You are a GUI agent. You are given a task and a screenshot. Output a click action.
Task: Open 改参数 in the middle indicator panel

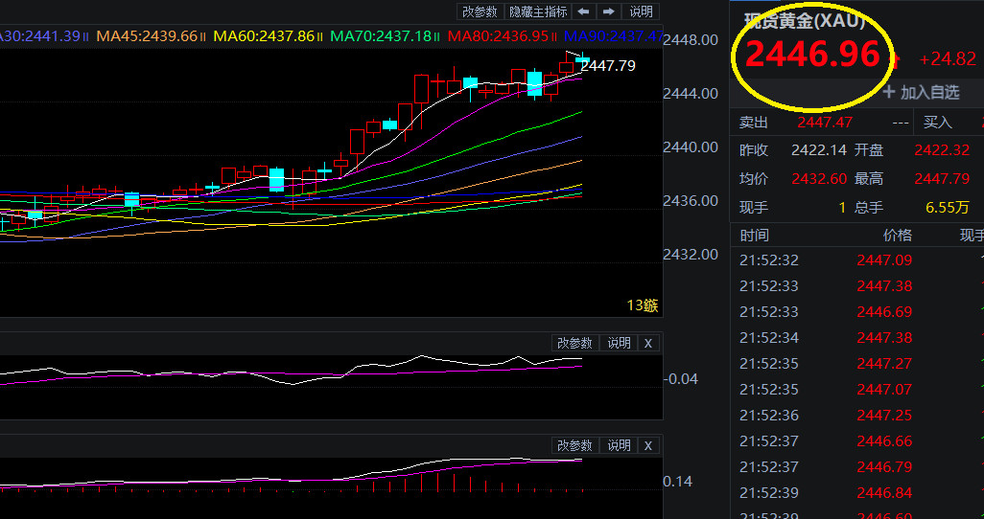pos(574,343)
